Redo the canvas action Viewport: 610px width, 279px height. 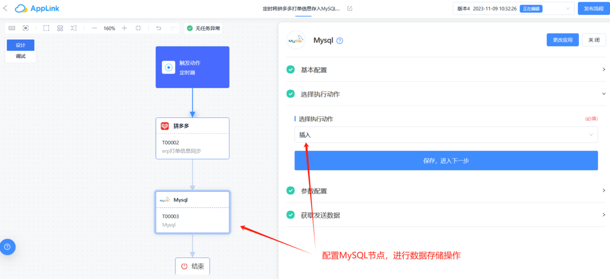coord(172,28)
